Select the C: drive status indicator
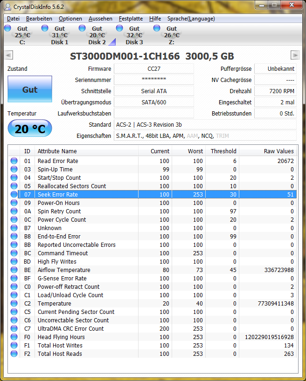The height and width of the screenshot is (381, 306). (x=8, y=28)
